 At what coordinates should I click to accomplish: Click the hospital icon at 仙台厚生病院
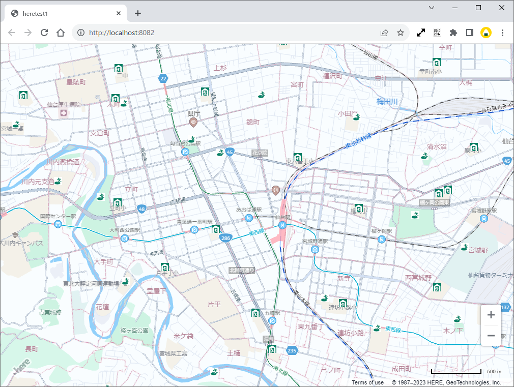64,113
